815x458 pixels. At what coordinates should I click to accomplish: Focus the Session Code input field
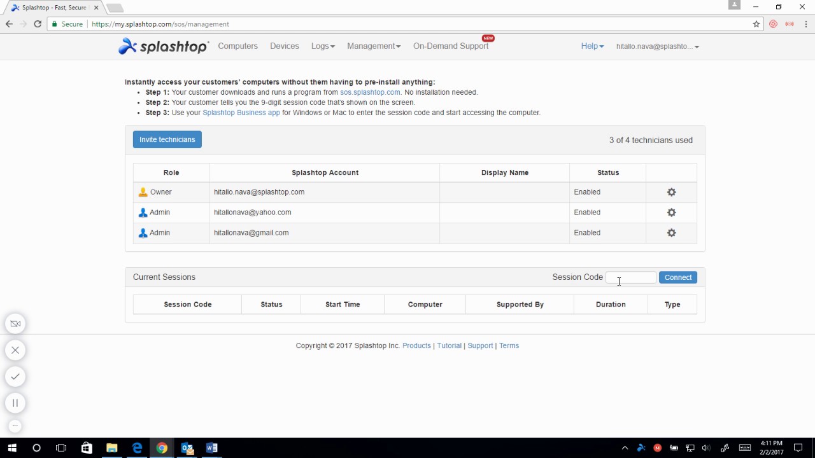630,277
